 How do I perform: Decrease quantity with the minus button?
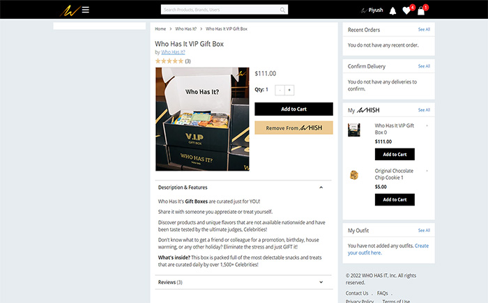[280, 91]
